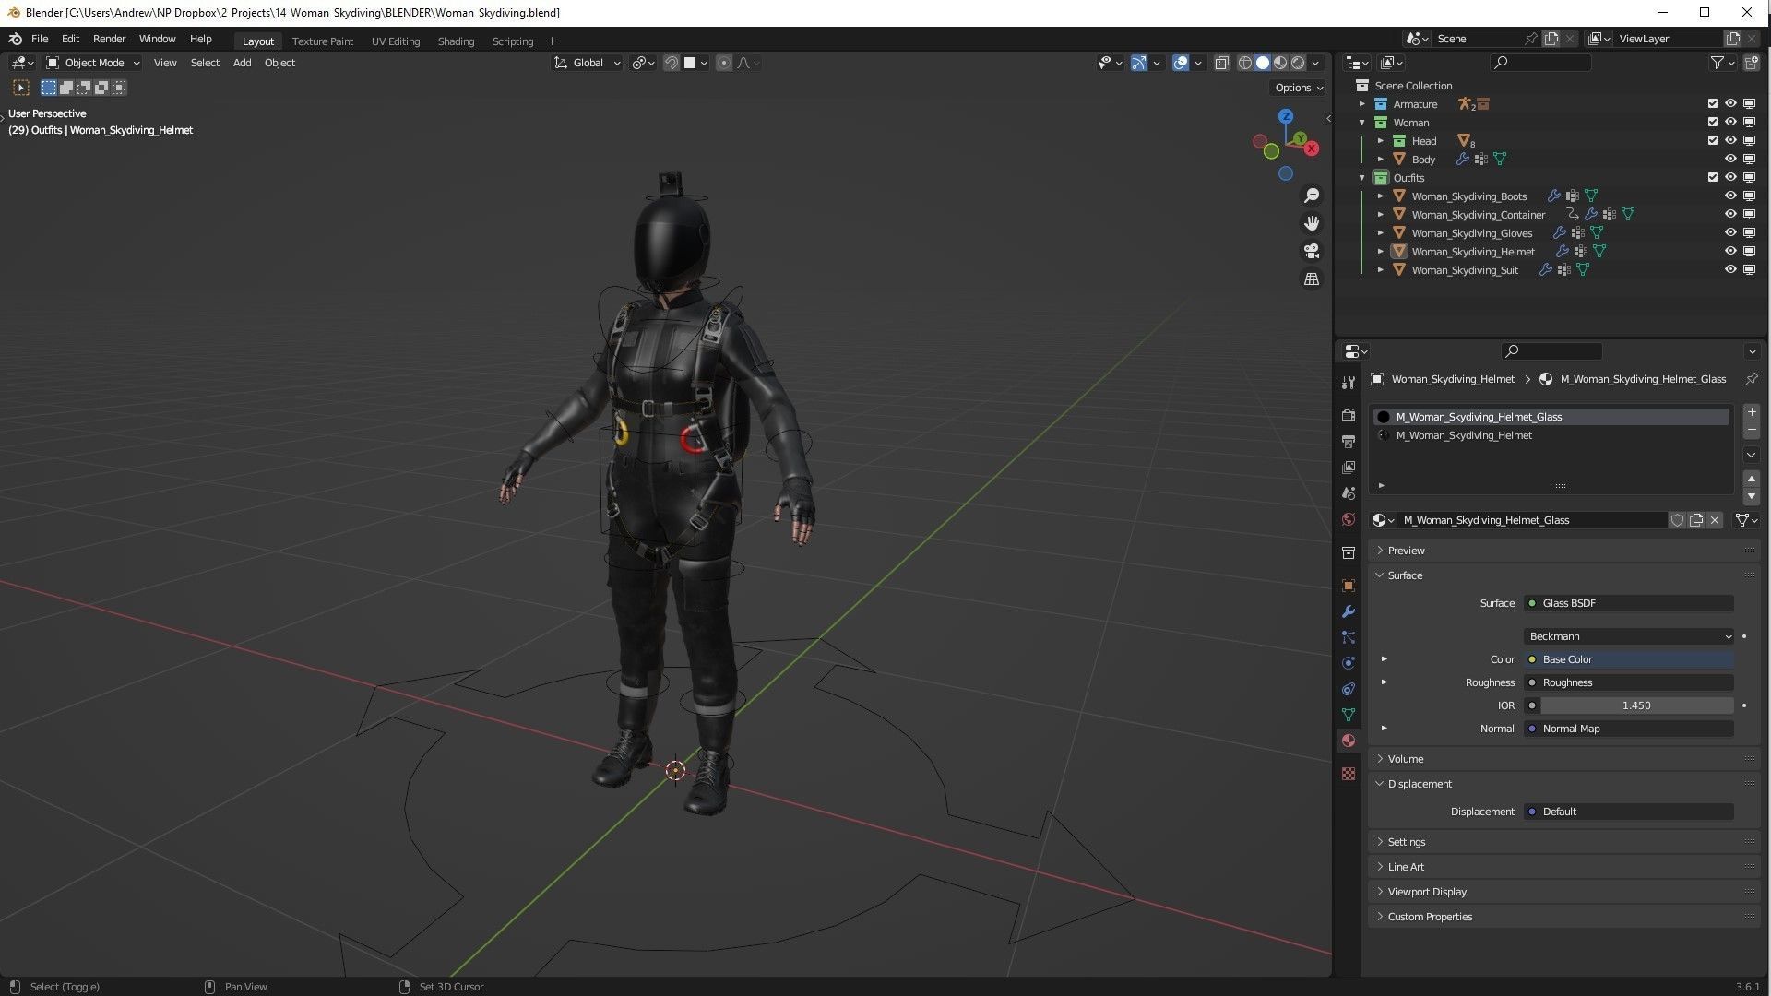Open the Physics properties tab
Image resolution: width=1771 pixels, height=996 pixels.
1349,663
